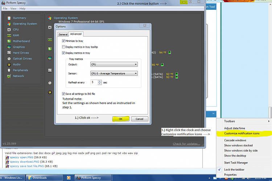
Task: Click the RAM section icon in the summary panel
Action: point(50,40)
